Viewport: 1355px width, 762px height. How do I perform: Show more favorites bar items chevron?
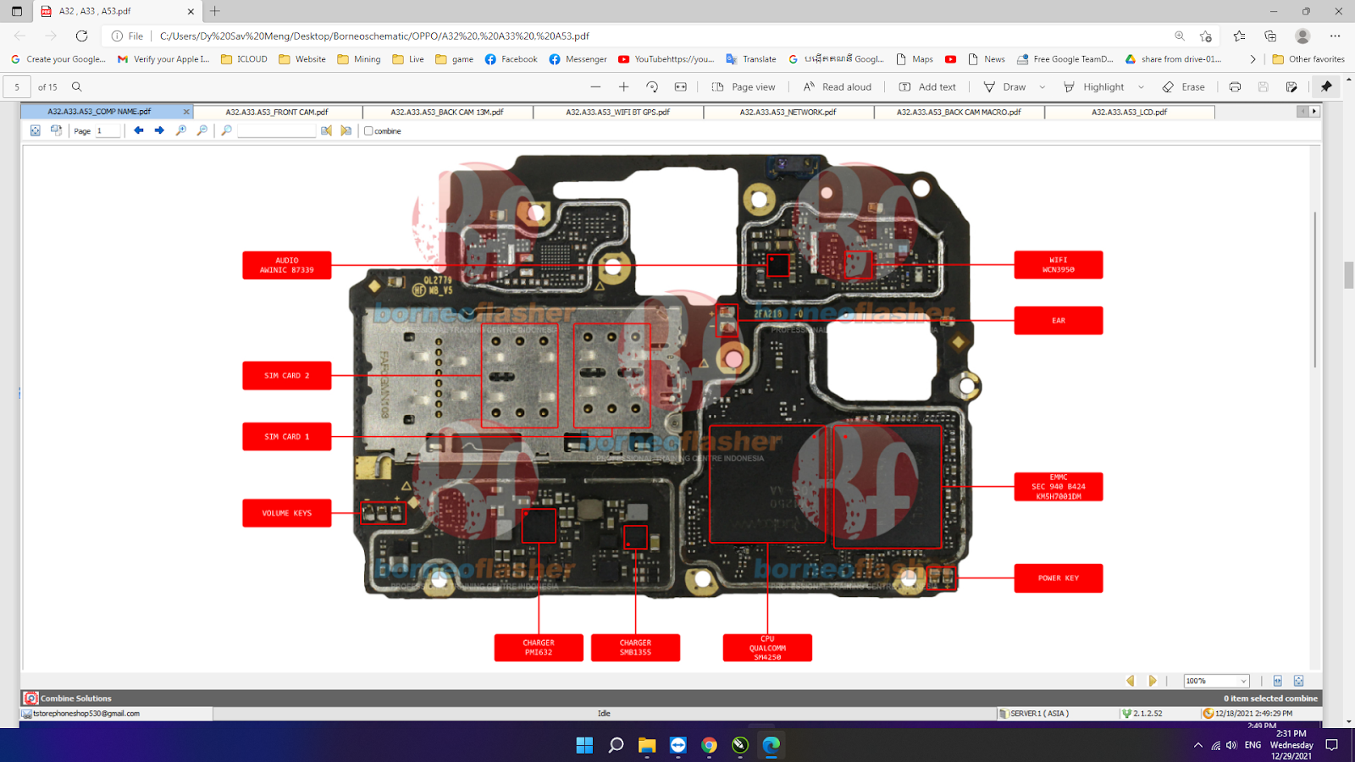[x=1253, y=59]
